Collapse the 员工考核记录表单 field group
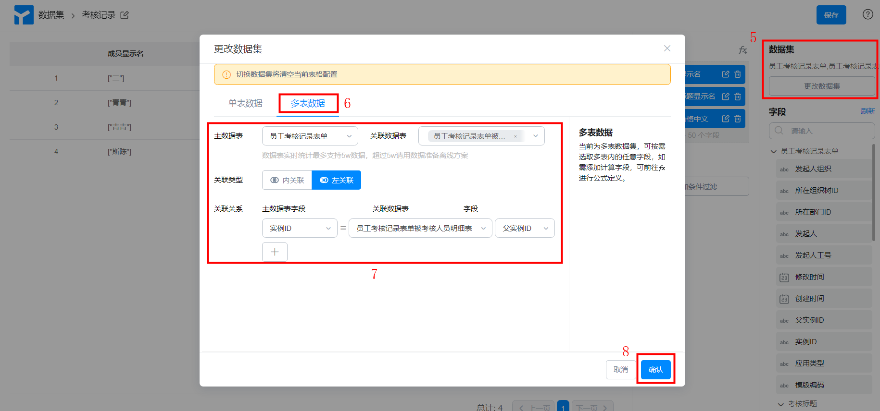The image size is (880, 411). point(774,151)
